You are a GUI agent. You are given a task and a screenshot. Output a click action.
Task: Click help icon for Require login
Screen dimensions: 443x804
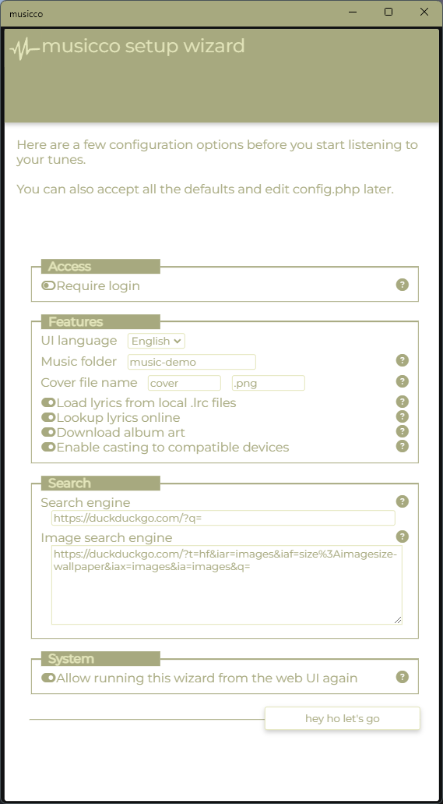(x=403, y=285)
